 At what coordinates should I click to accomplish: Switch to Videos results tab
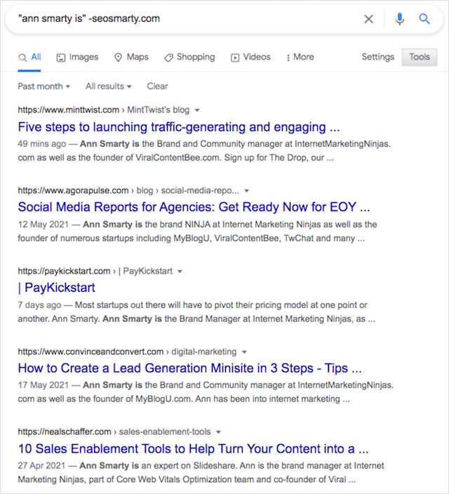(x=250, y=58)
